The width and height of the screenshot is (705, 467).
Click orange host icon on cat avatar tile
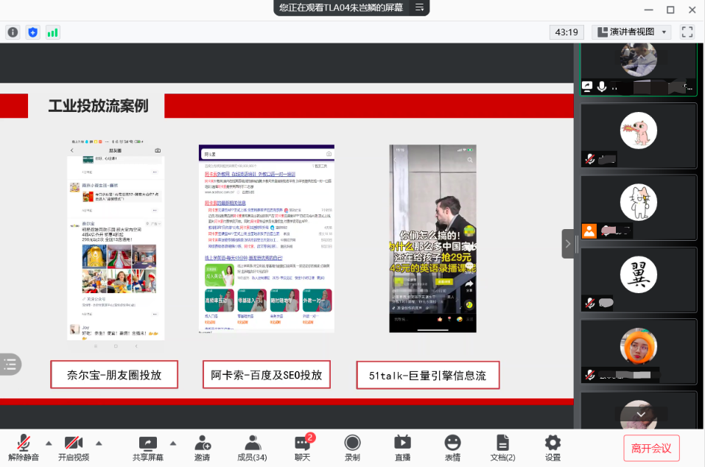pyautogui.click(x=589, y=231)
